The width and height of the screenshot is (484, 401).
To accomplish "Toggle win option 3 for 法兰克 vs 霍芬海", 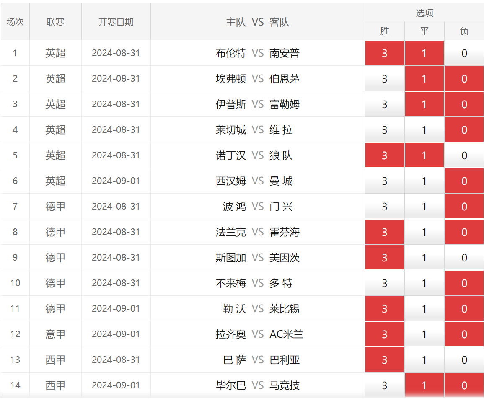I will (x=384, y=232).
